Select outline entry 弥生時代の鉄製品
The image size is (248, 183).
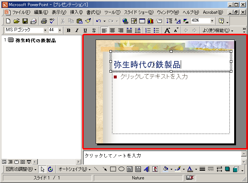point(36,40)
